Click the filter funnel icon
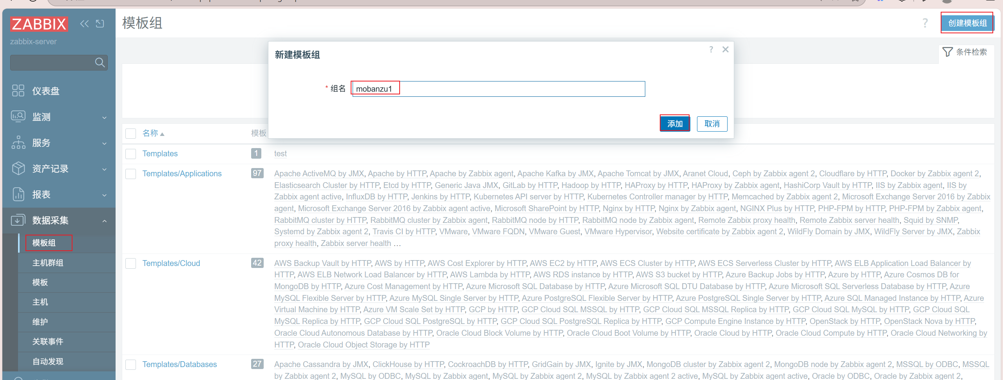 (947, 52)
